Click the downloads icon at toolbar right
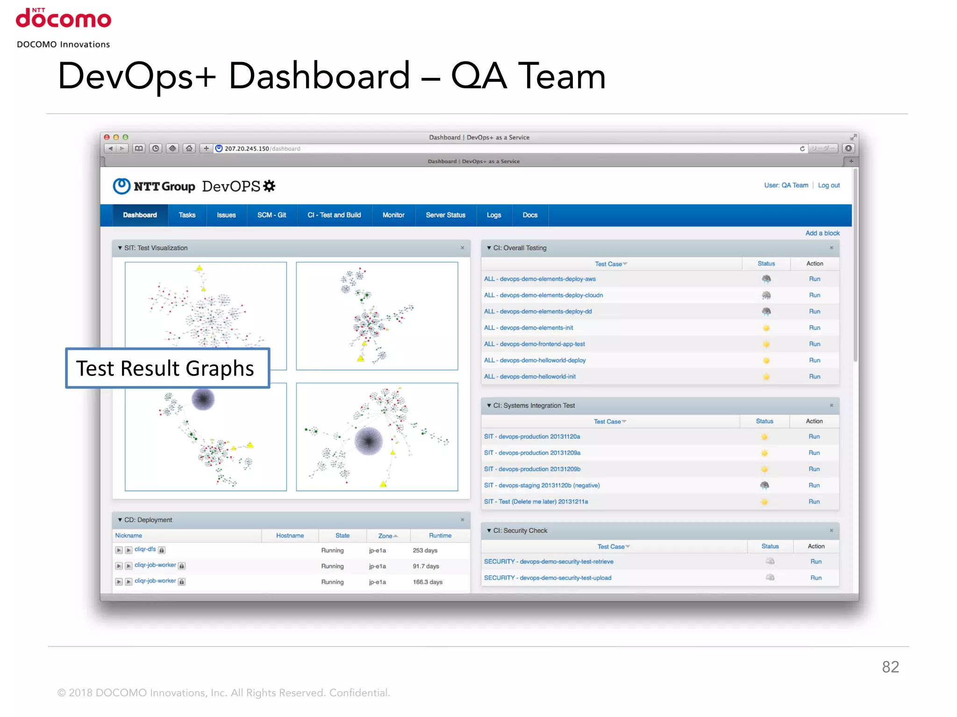 click(849, 148)
